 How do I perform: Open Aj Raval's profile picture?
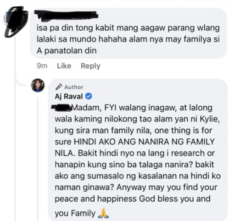pos(37,85)
